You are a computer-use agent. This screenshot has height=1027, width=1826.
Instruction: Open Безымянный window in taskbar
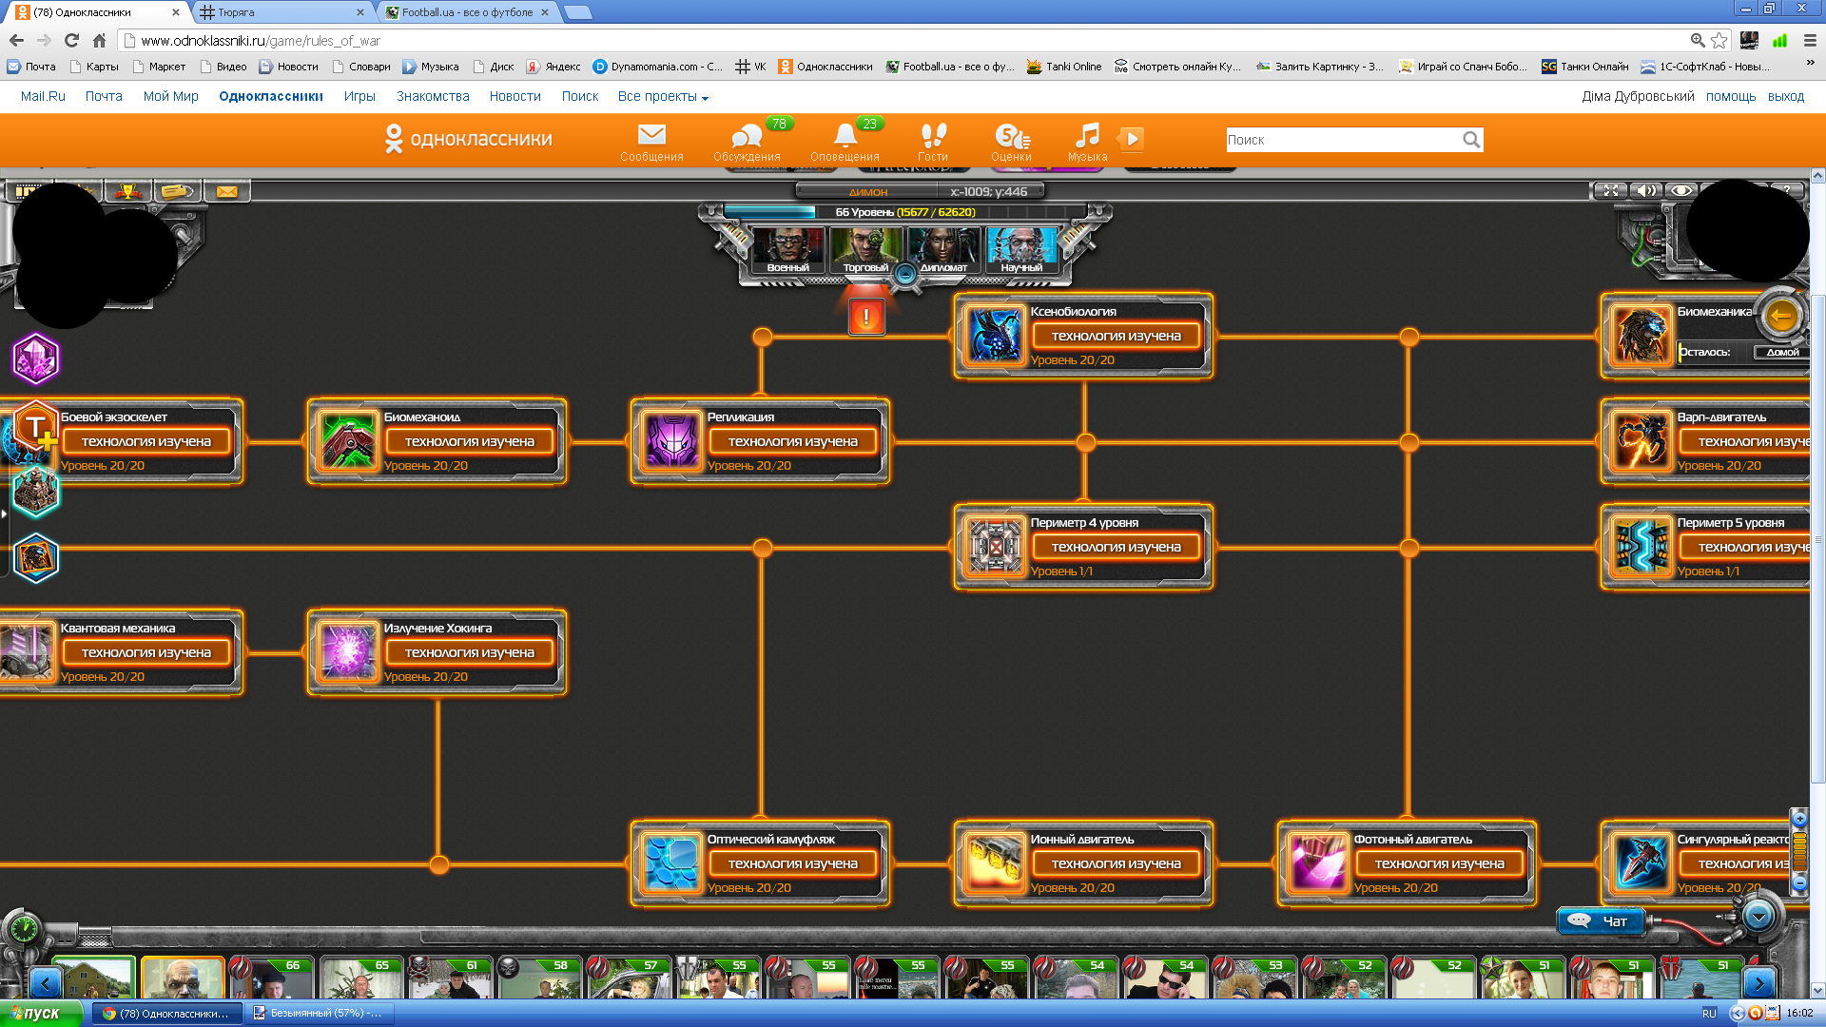click(318, 1013)
